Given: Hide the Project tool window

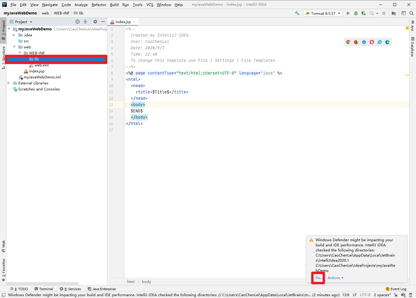Looking at the screenshot, I should (103, 22).
